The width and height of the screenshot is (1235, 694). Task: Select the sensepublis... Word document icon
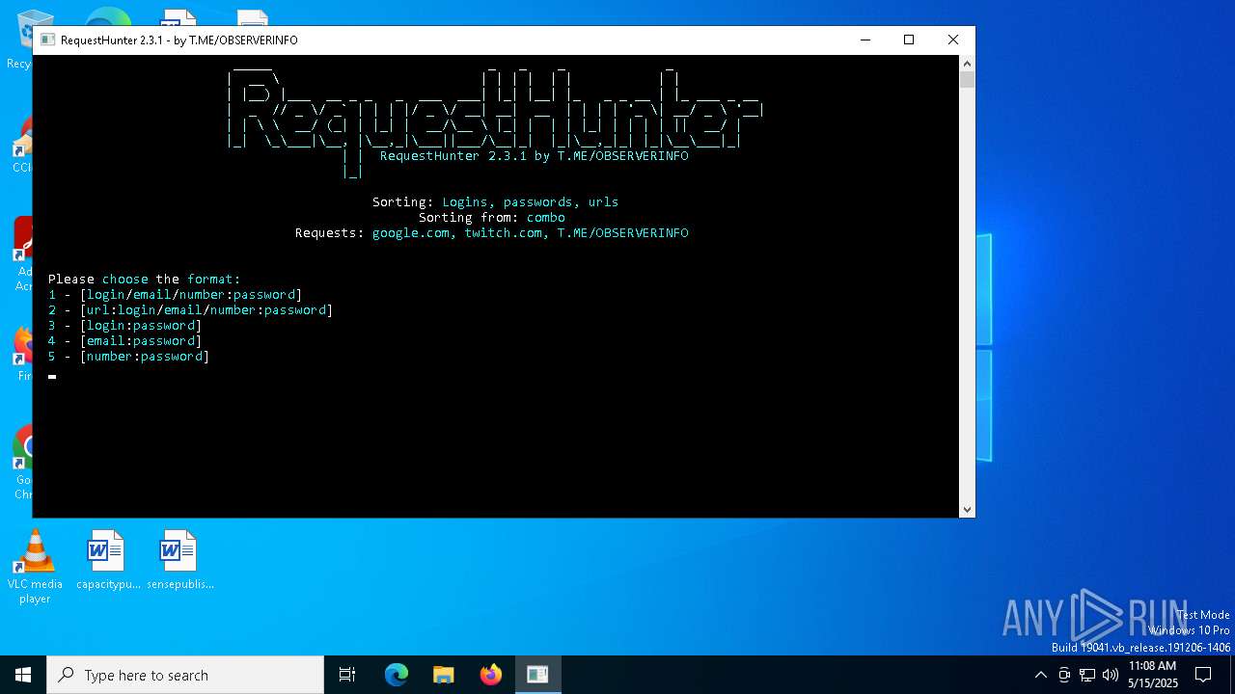pos(180,560)
